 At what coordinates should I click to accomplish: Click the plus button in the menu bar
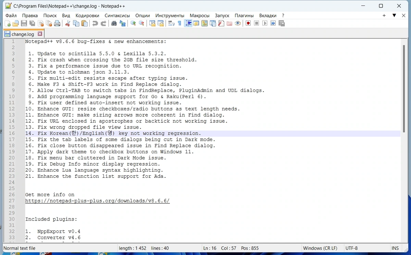coord(384,15)
